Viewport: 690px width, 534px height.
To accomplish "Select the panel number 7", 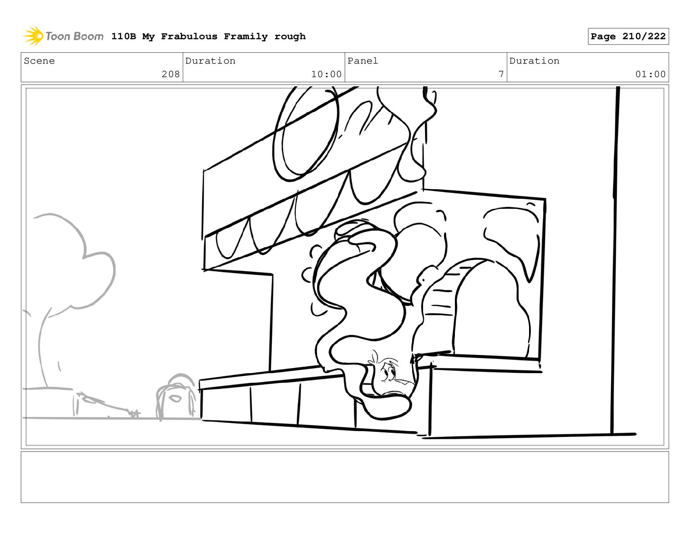I will 501,75.
